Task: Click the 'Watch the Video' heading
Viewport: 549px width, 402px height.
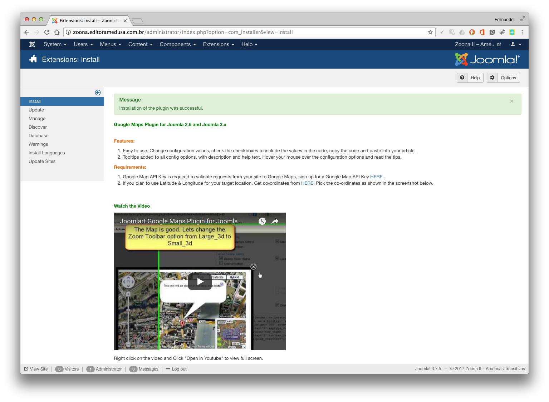Action: point(132,206)
